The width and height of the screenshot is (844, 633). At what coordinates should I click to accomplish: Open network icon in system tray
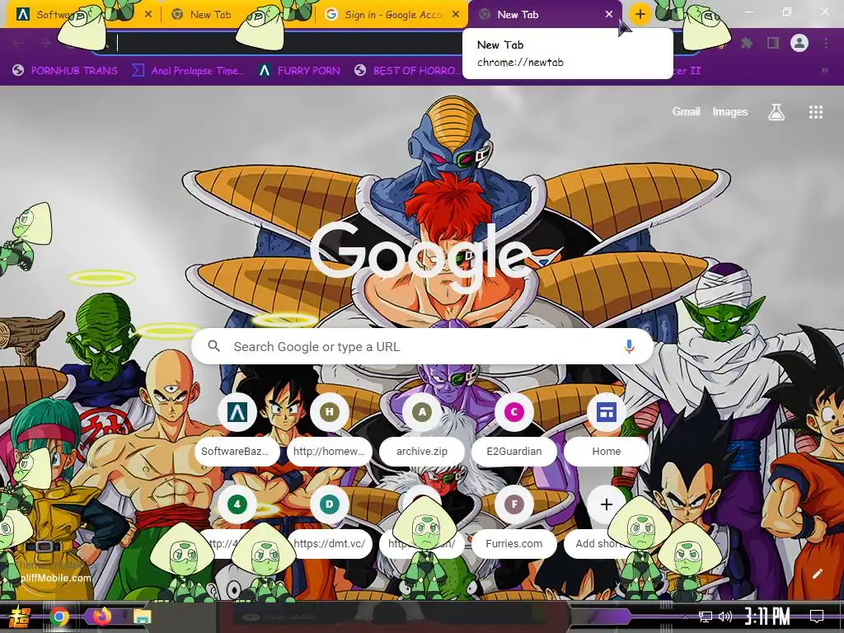click(x=706, y=617)
